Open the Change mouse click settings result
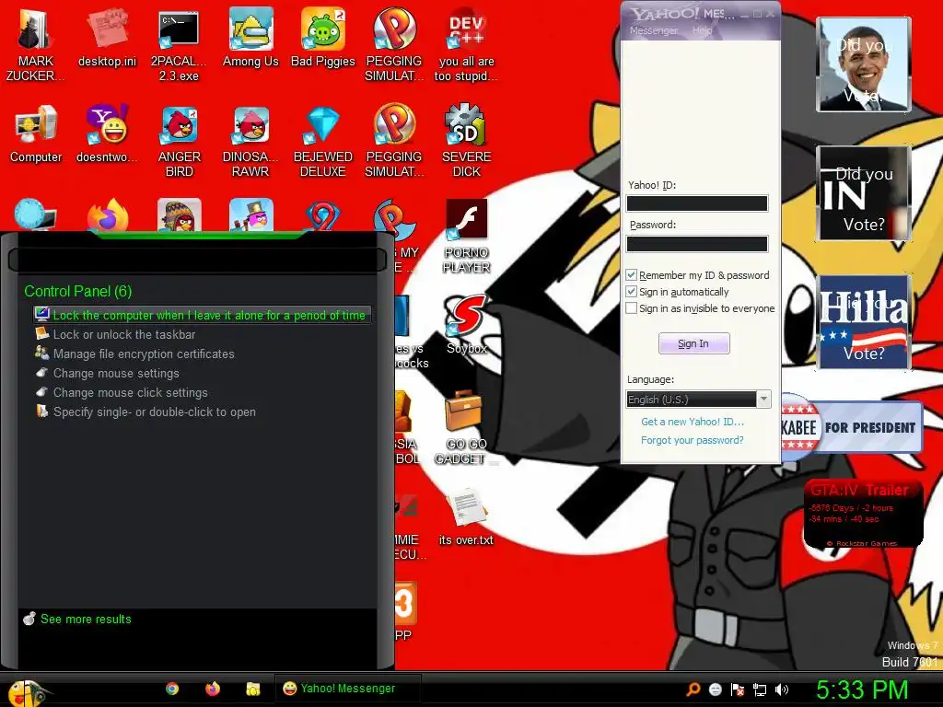Image resolution: width=943 pixels, height=707 pixels. (x=130, y=392)
